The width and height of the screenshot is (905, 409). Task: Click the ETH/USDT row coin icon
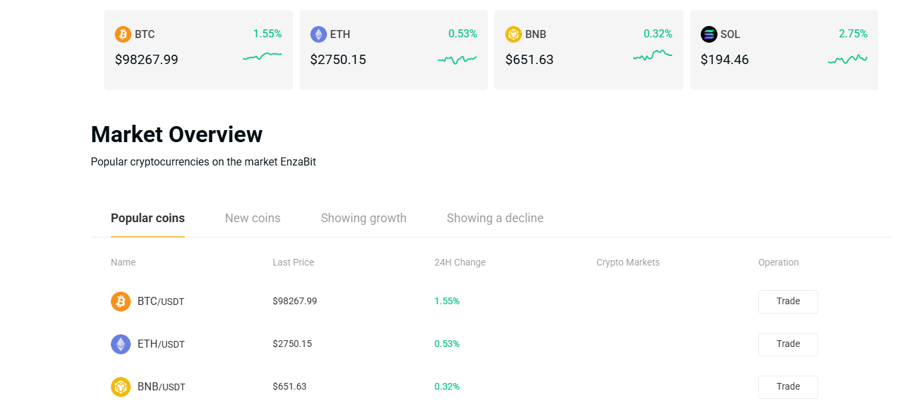pos(121,344)
